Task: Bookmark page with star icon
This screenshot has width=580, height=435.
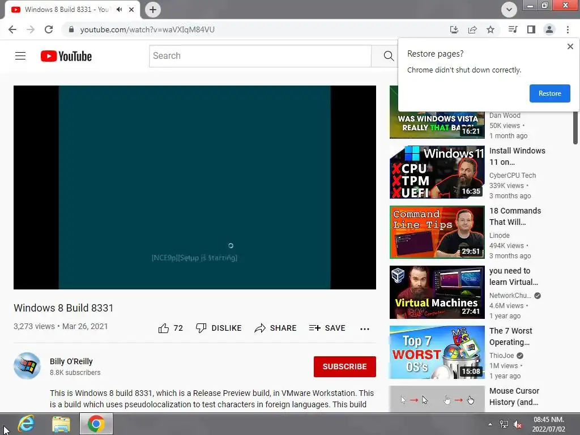Action: 491,29
